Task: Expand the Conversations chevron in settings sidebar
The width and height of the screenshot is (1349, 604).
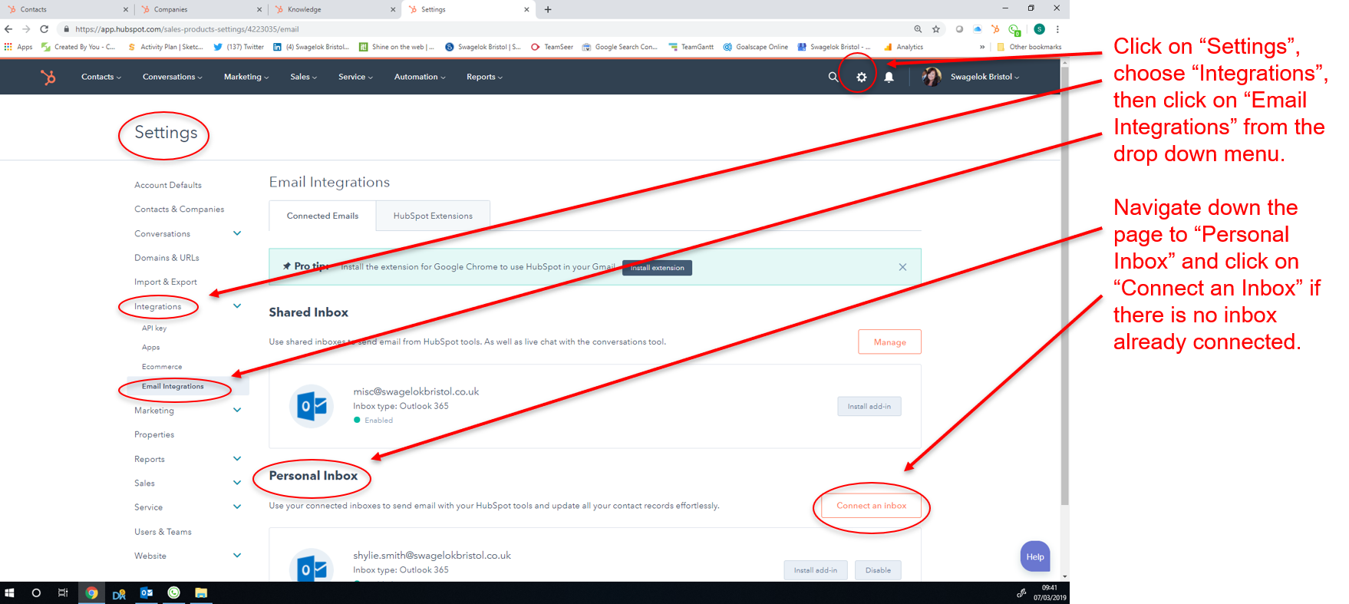Action: [237, 233]
